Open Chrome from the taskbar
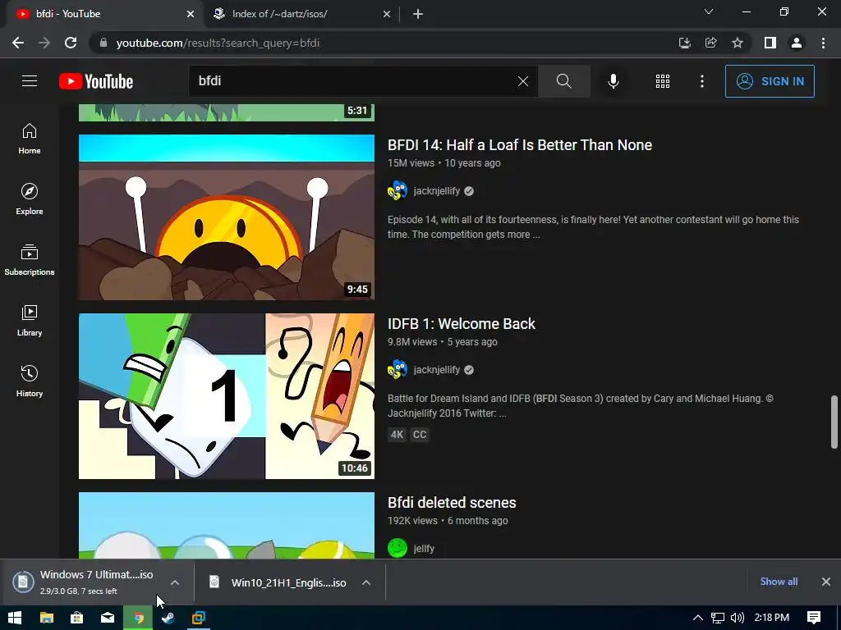 138,618
